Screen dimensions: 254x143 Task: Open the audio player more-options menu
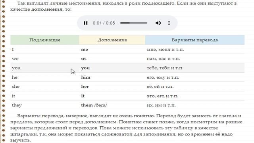(x=169, y=23)
